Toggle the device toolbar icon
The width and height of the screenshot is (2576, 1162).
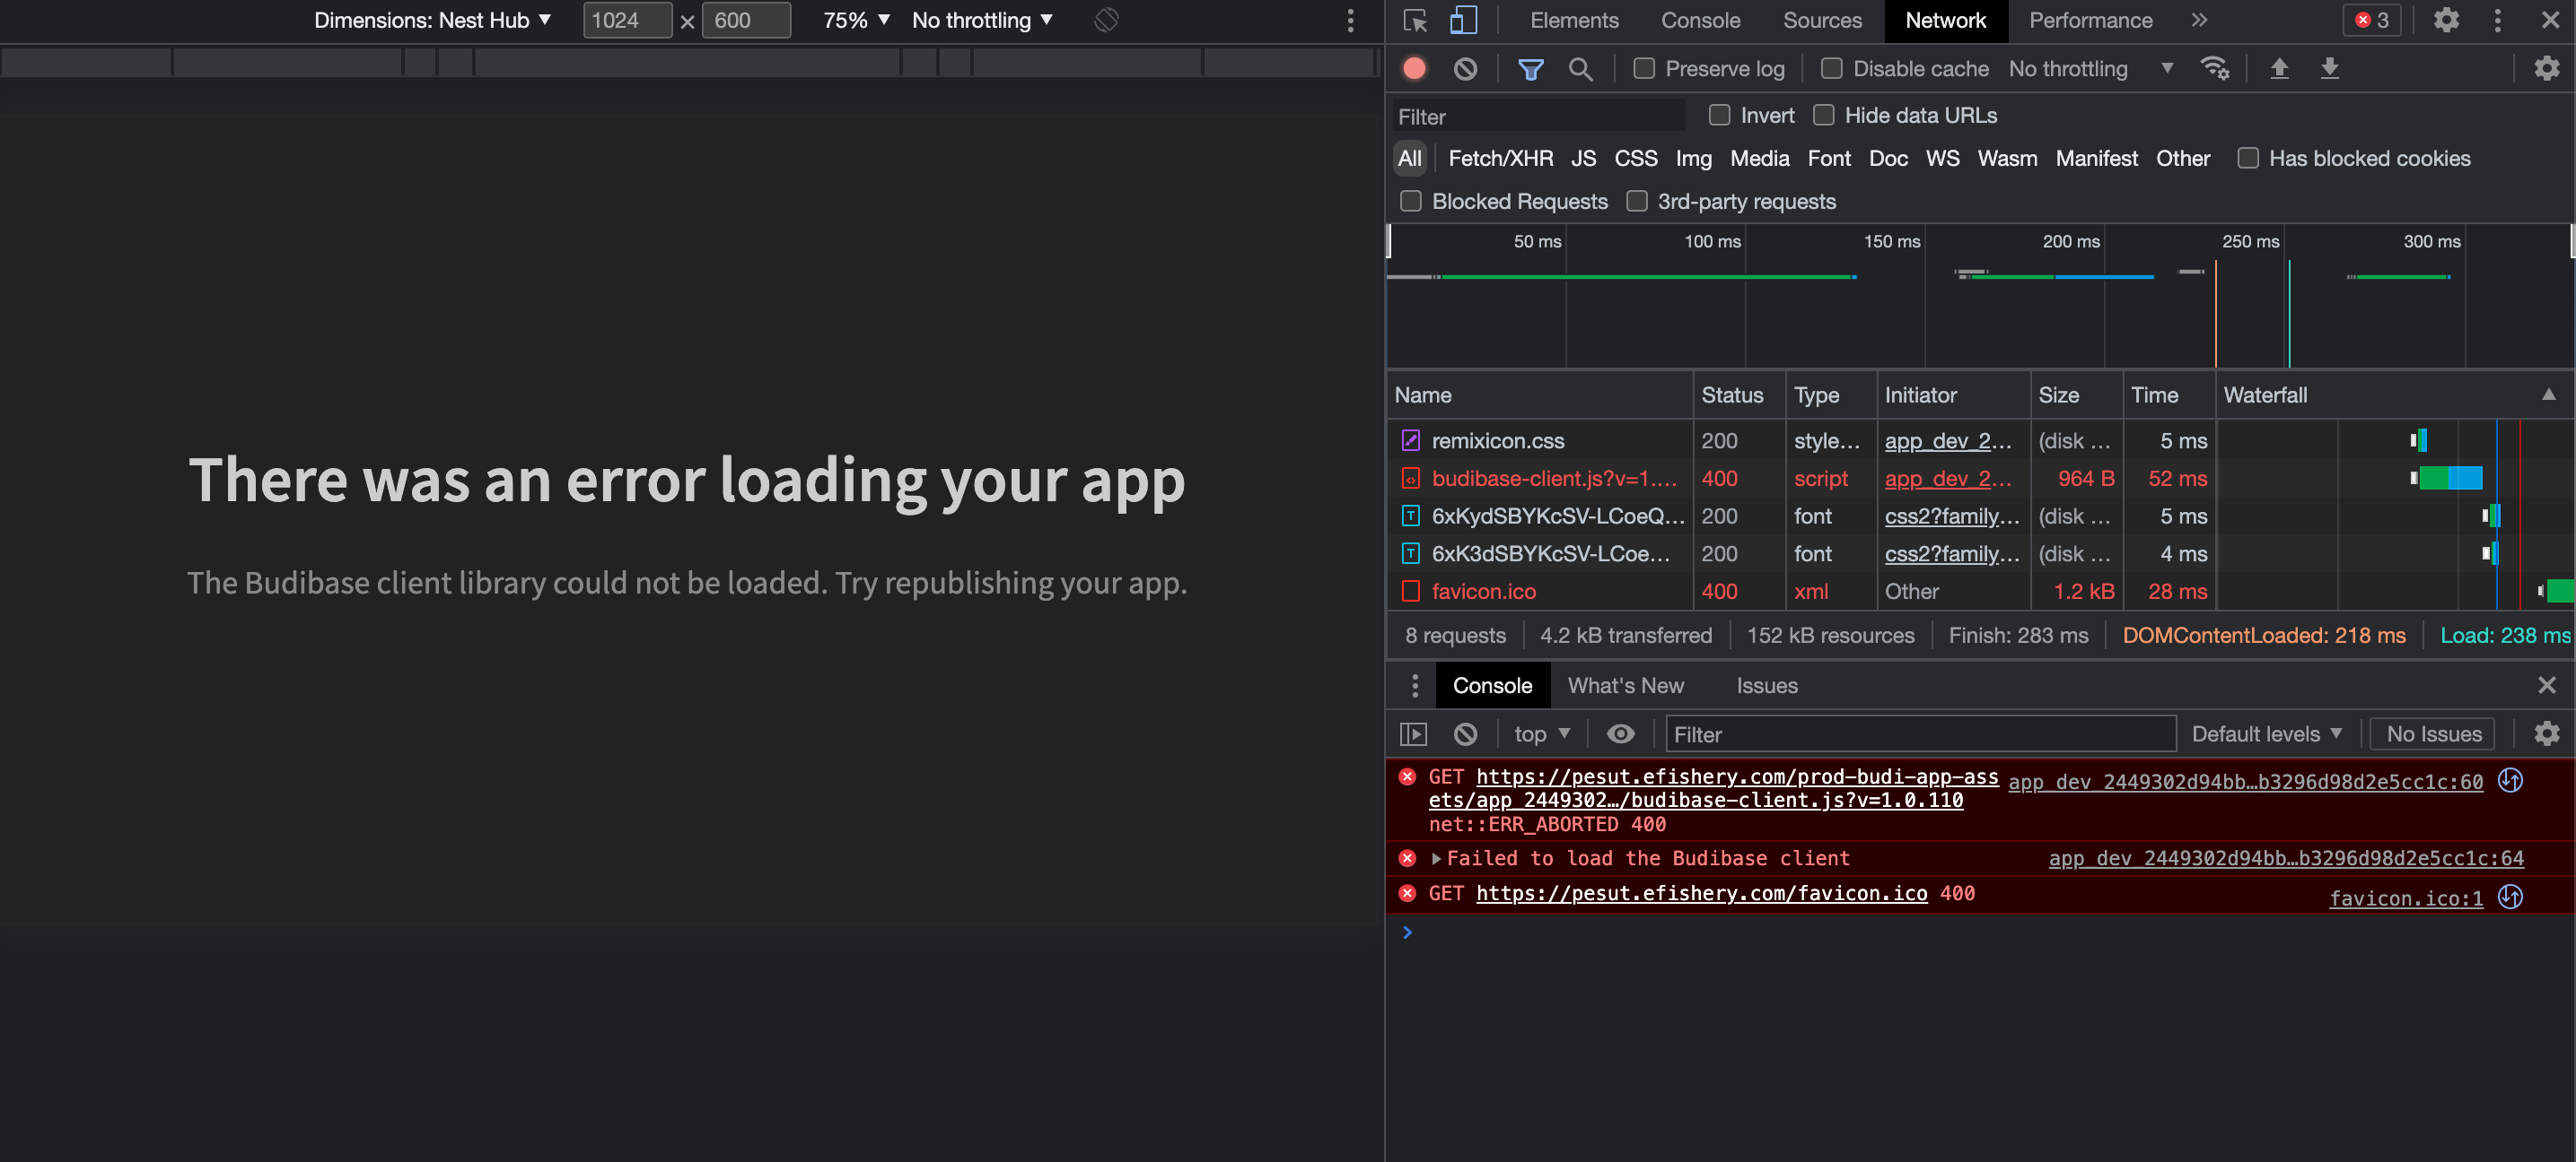pos(1463,20)
